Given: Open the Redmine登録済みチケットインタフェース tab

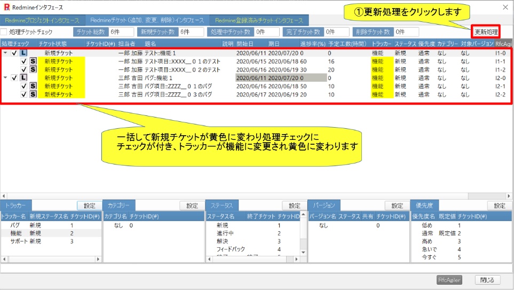Looking at the screenshot, I should pos(259,20).
